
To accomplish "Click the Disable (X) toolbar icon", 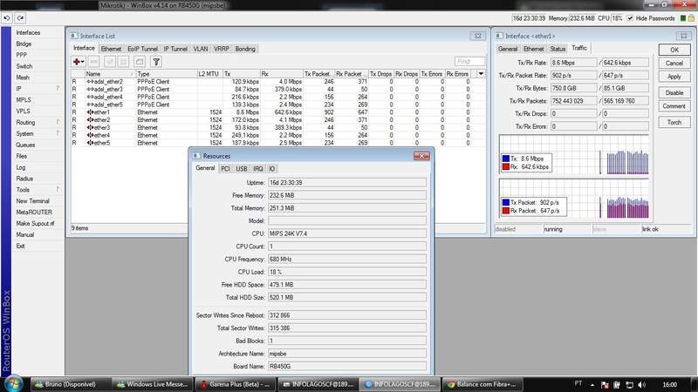I will click(123, 62).
